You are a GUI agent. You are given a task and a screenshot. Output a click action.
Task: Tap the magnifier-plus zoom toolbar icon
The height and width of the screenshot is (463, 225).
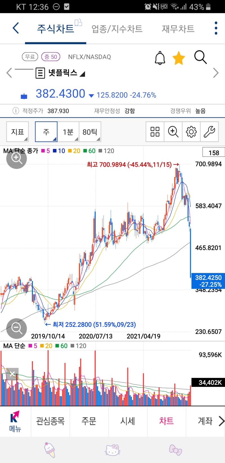pos(173,132)
